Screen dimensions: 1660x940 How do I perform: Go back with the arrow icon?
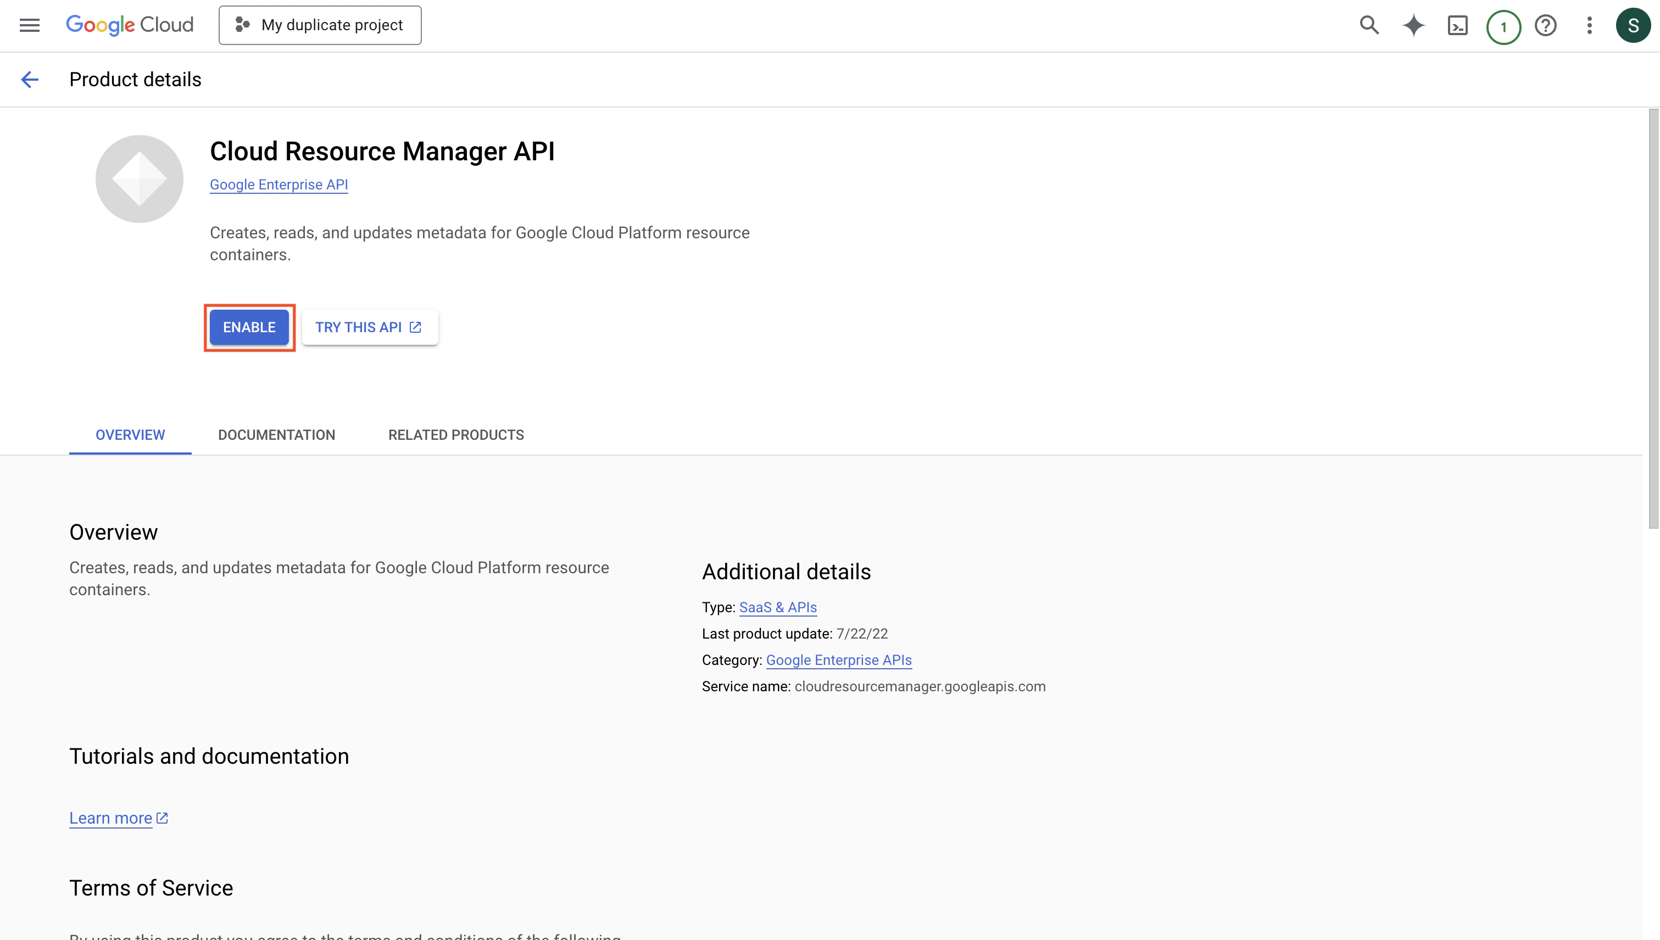pyautogui.click(x=30, y=80)
